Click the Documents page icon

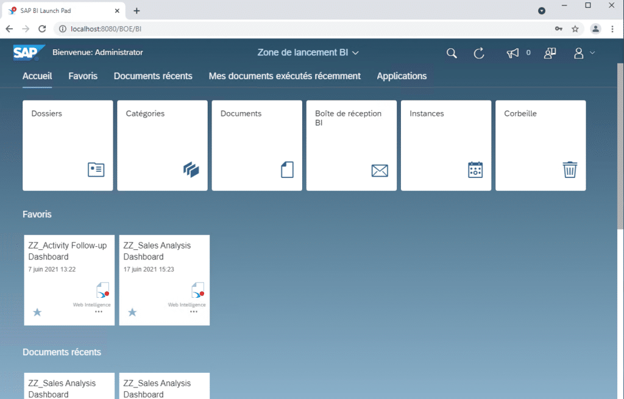coord(288,170)
